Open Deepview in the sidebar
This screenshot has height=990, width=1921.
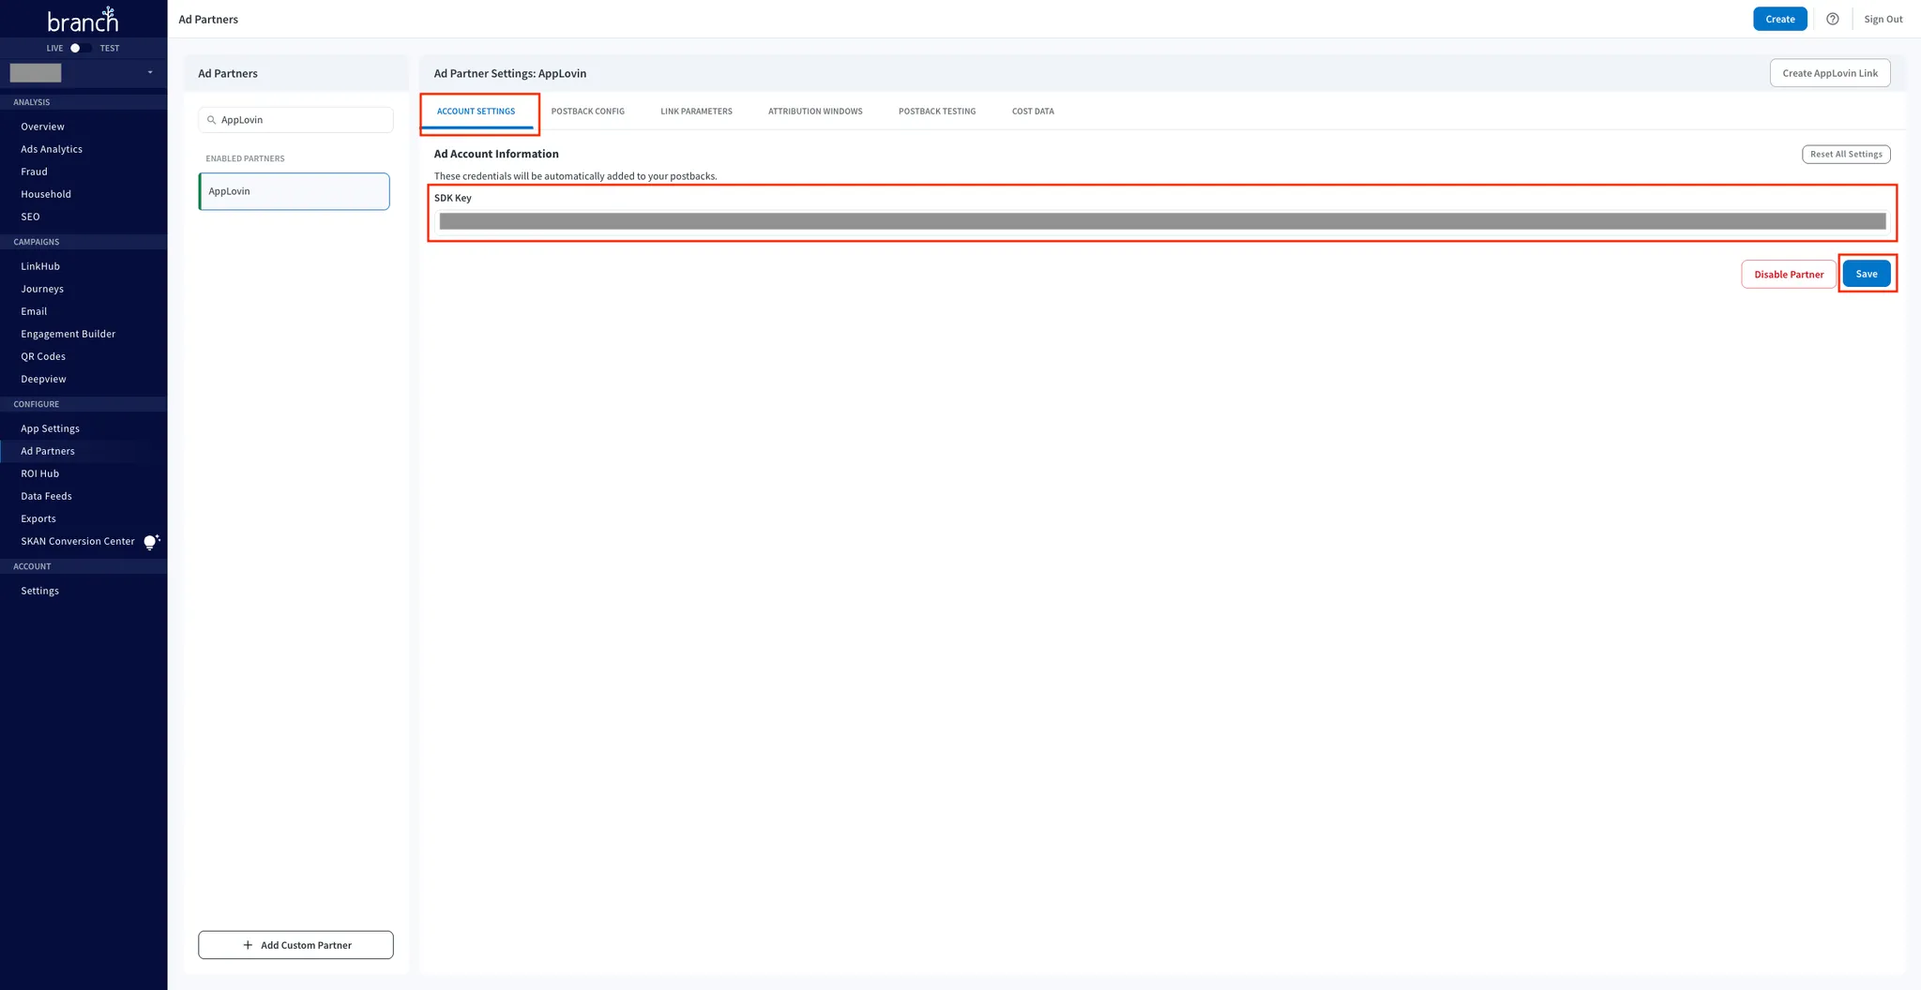43,379
